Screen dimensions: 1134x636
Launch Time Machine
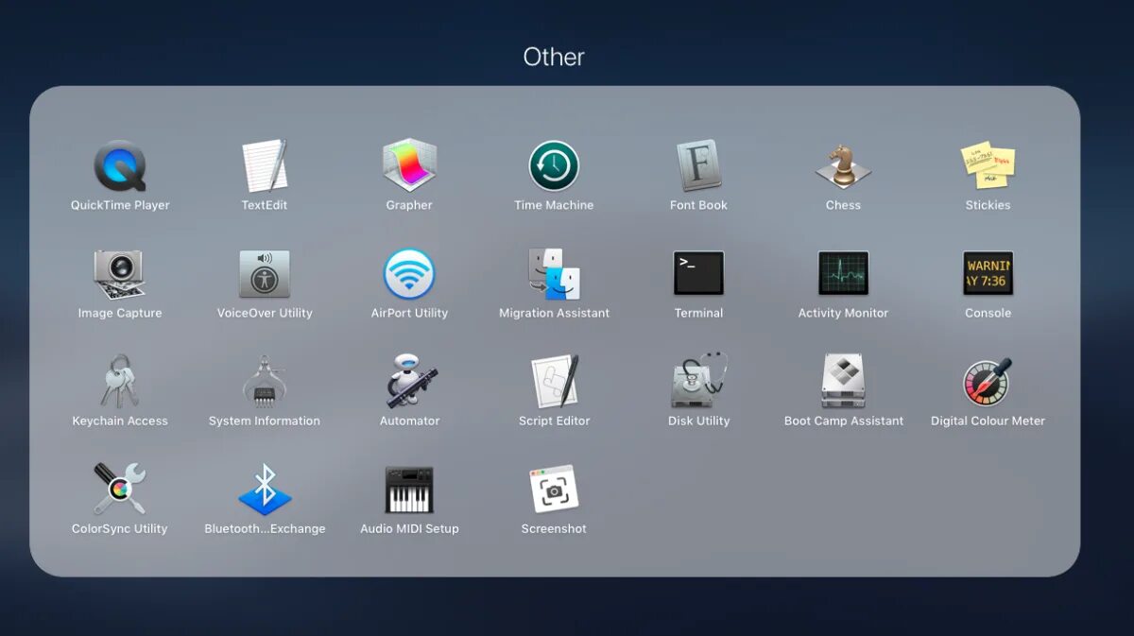(x=554, y=166)
